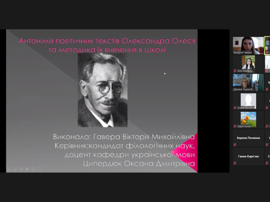The height and width of the screenshot is (202, 270).
Task: Click muted mic icon for Ліля Файрру
Action: [235, 71]
